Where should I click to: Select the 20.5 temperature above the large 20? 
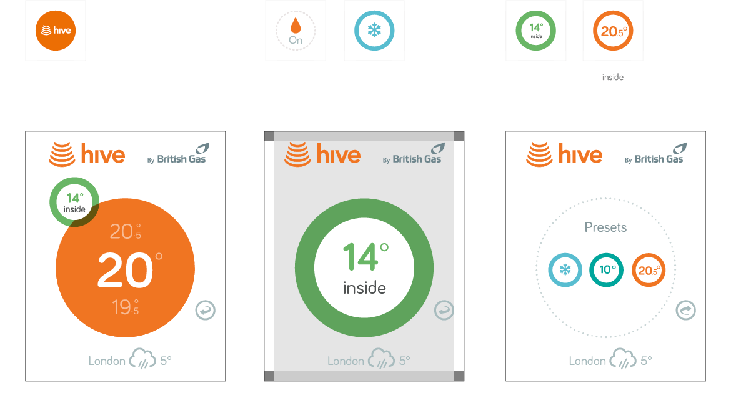[125, 231]
